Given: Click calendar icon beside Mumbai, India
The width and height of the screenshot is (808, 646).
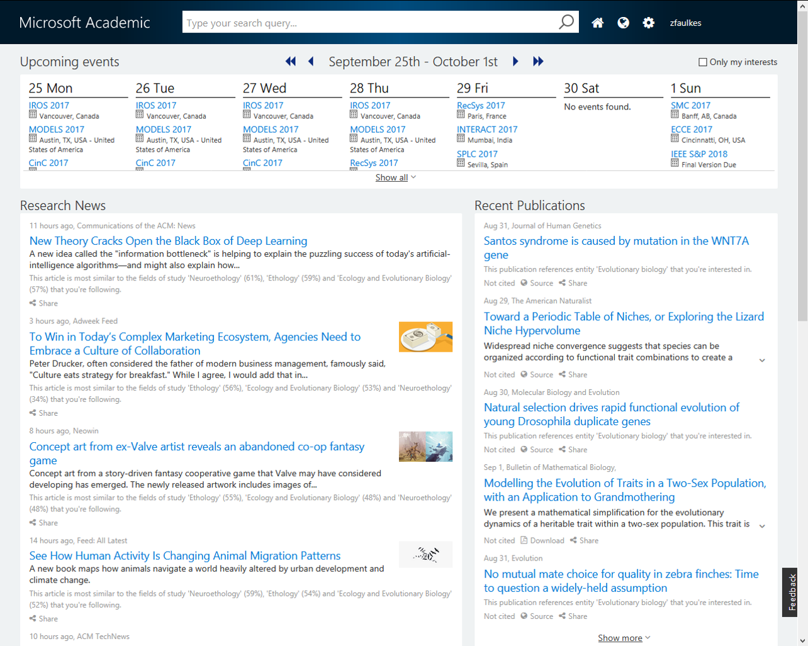Looking at the screenshot, I should tap(461, 138).
